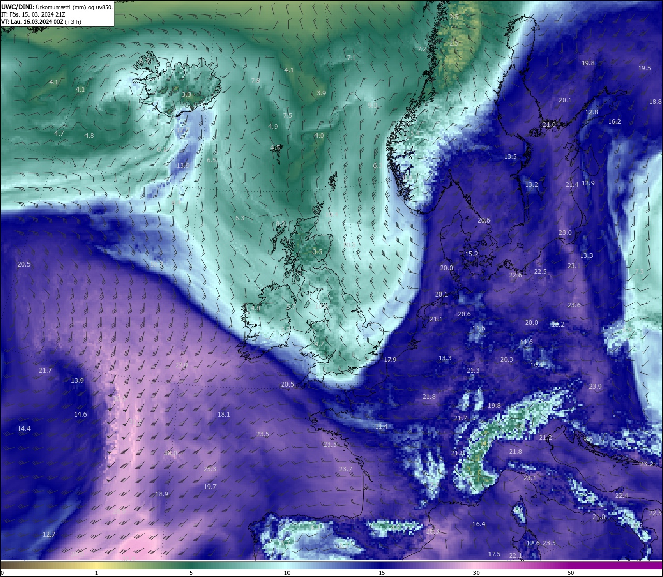Click the 13.5 value over Sweden
663x577 pixels.
tap(510, 157)
